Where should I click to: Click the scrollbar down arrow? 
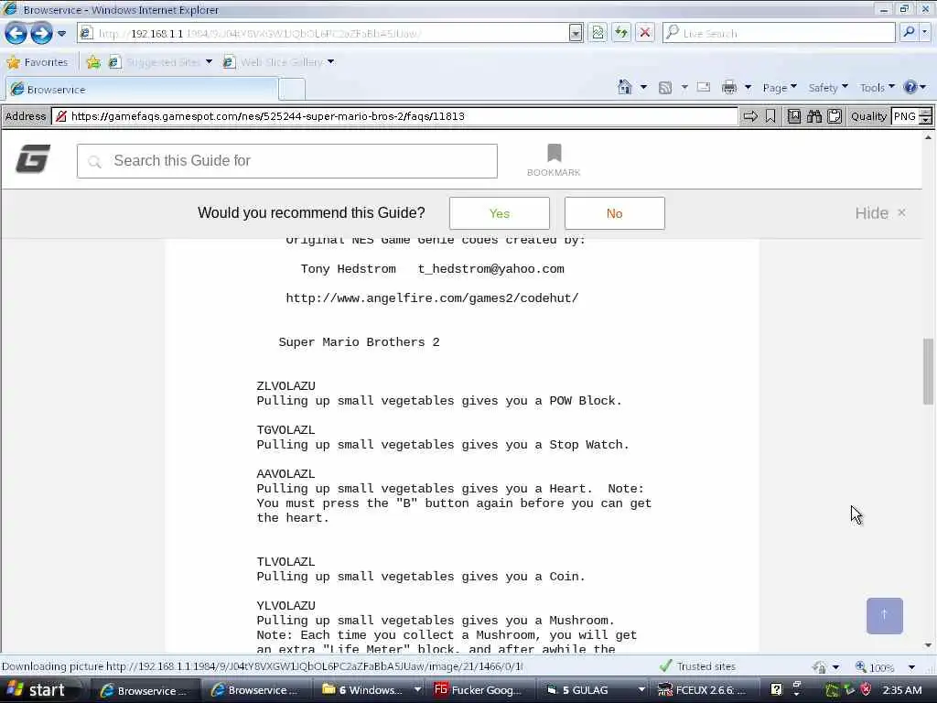pyautogui.click(x=928, y=645)
